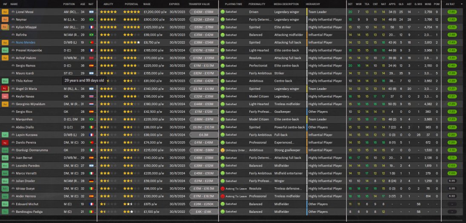466x223 pixels.
Task: Open Nuno Mendes's highlighted name link
Action: [25, 43]
